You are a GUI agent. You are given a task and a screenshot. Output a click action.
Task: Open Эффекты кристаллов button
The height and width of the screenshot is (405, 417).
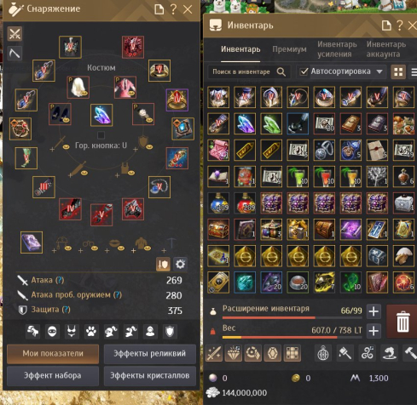click(x=150, y=375)
